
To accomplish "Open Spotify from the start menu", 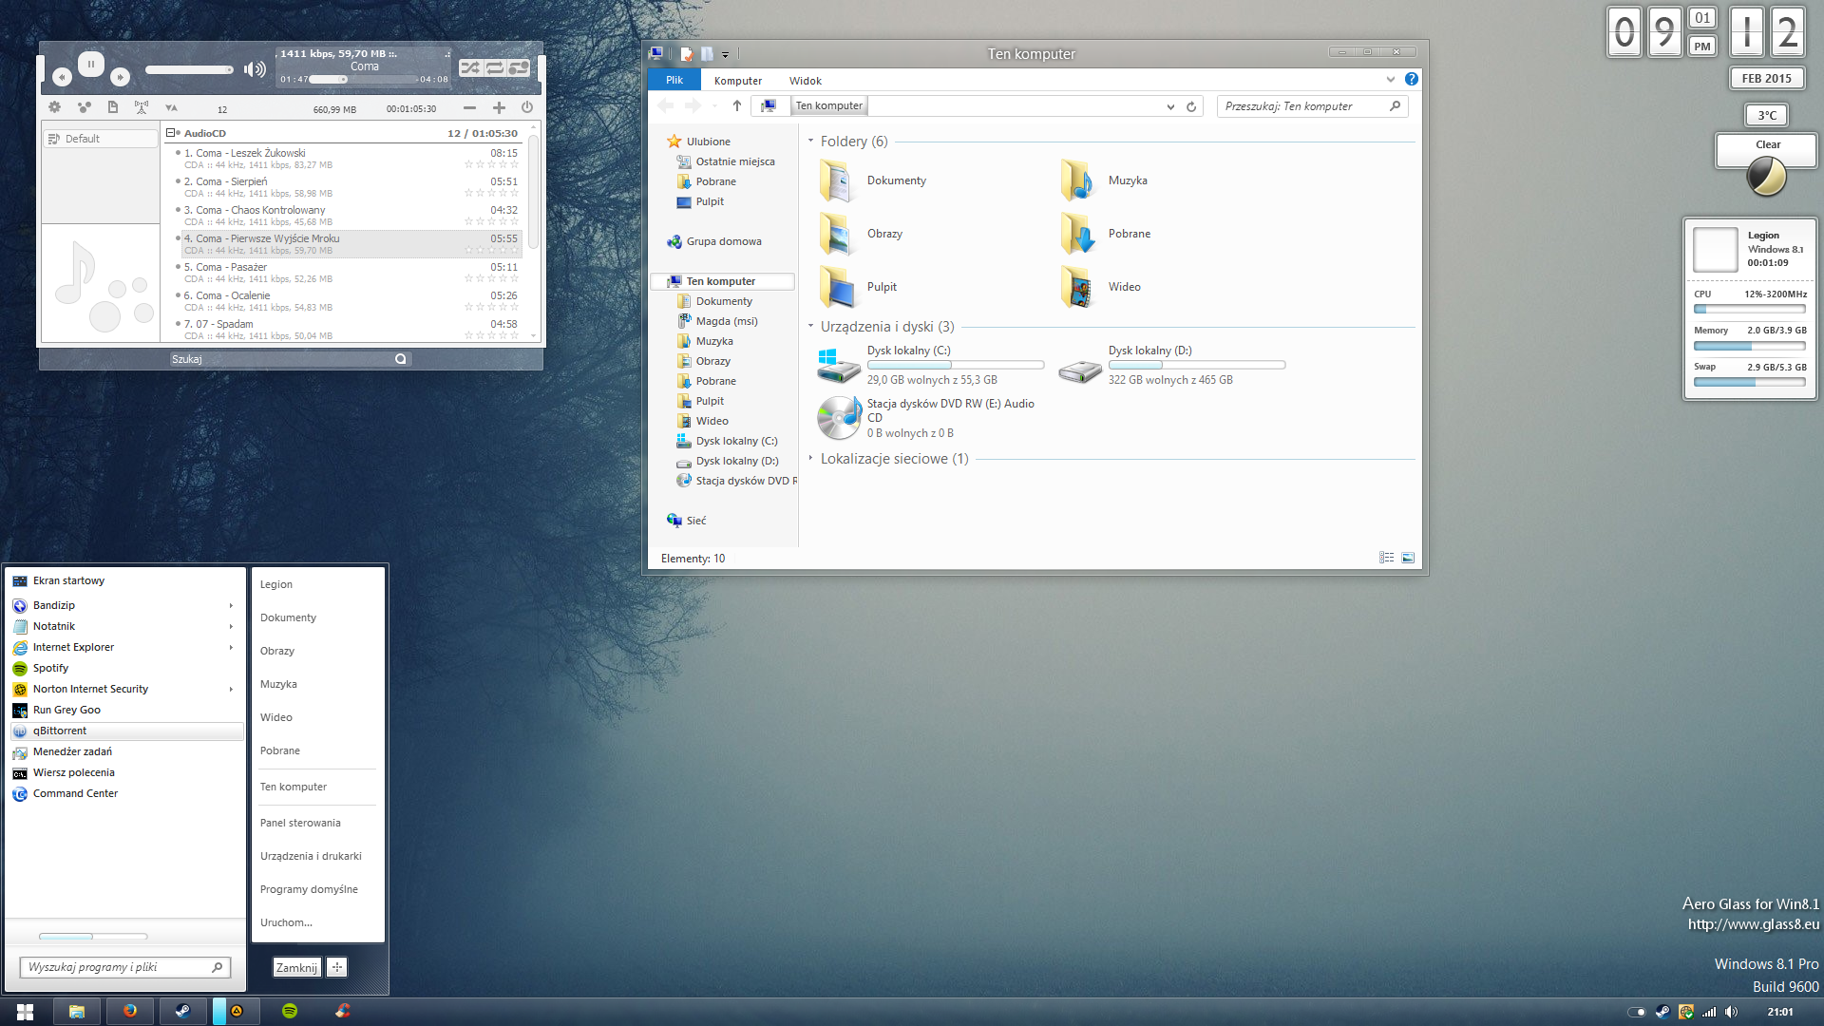I will coord(126,669).
